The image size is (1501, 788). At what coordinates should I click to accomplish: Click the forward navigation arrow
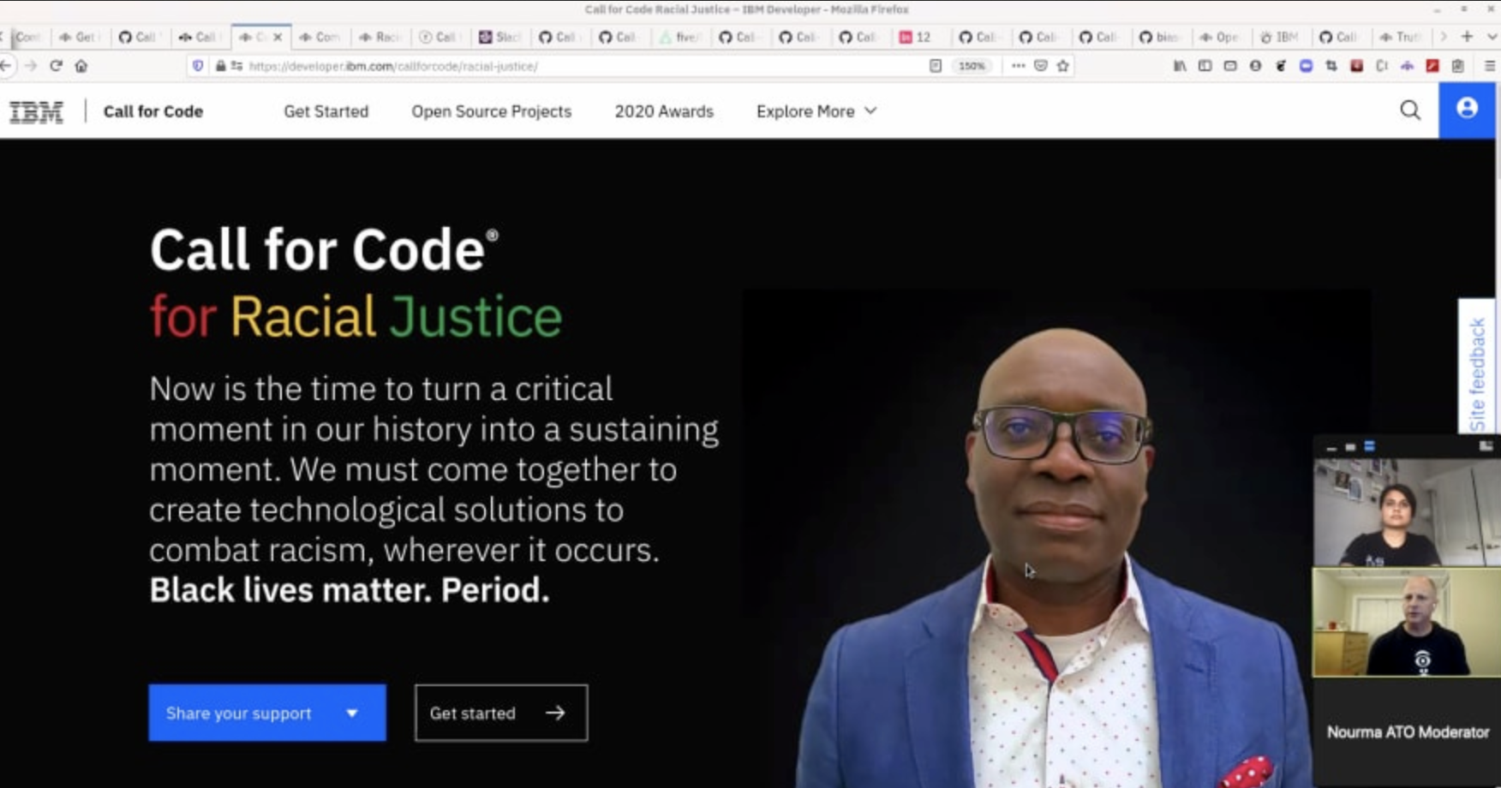coord(31,66)
